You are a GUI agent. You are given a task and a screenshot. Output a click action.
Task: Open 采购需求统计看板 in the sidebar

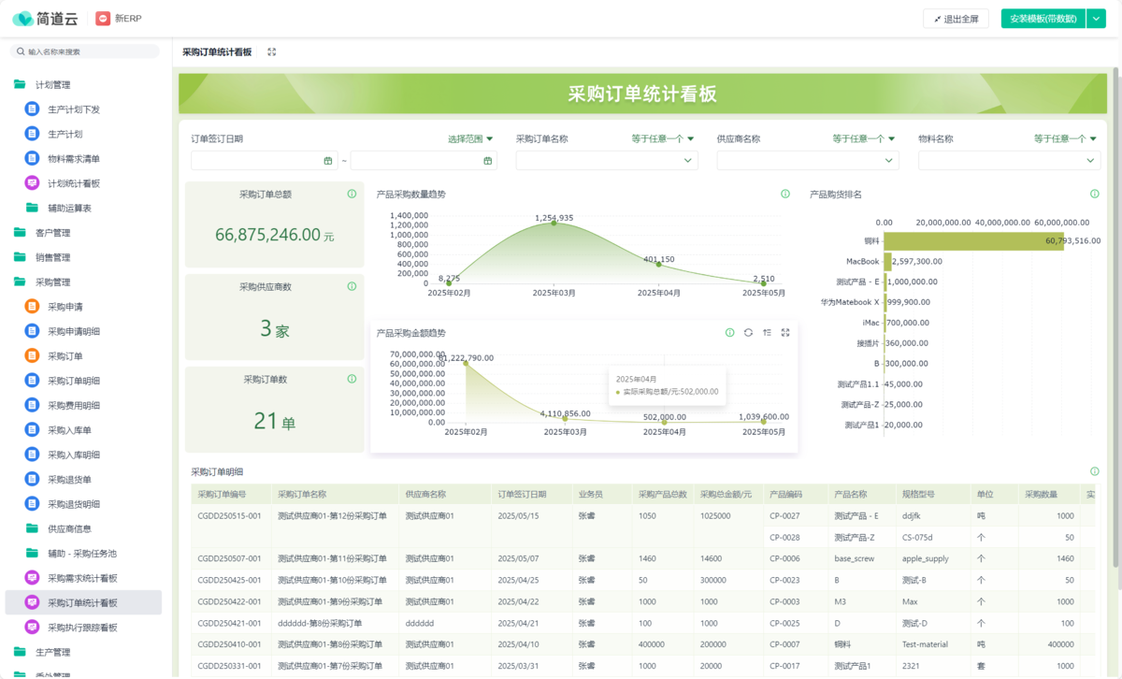(82, 578)
